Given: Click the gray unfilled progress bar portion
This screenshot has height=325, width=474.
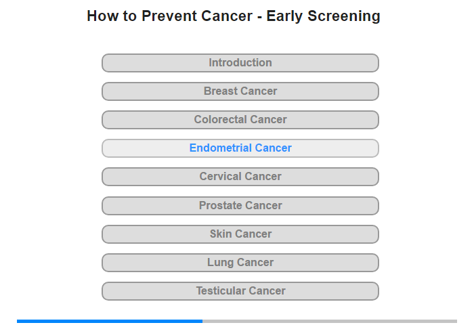Looking at the screenshot, I should [x=330, y=321].
